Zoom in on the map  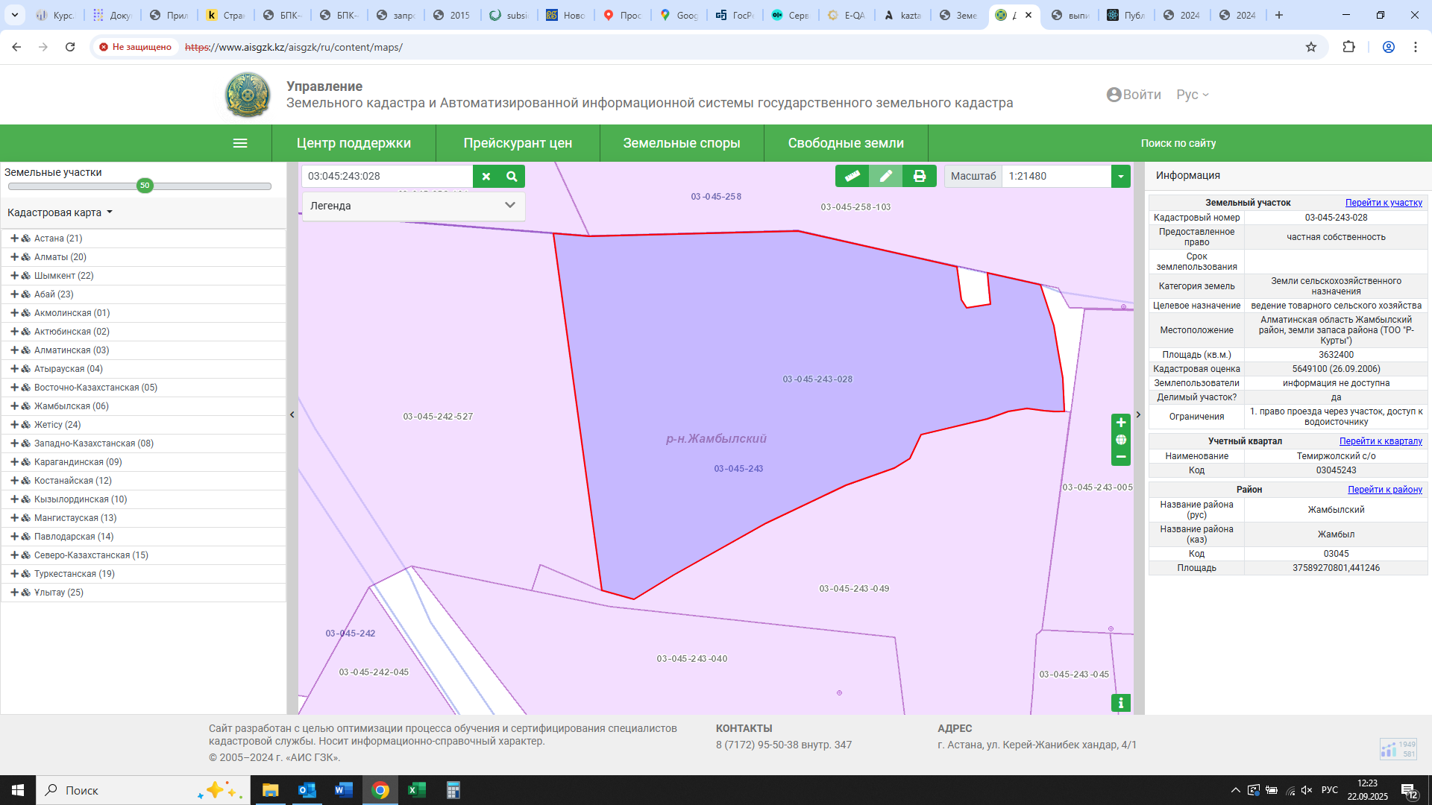coord(1120,423)
